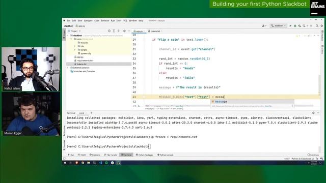Viewport: 326px width, 183px height.
Task: Open IDE settings gear at top right
Action: coord(321,26)
